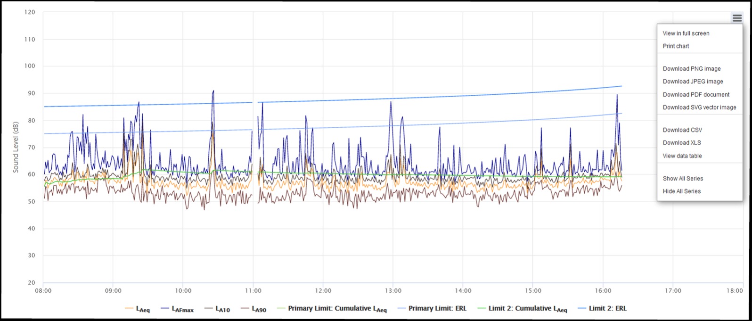Toggle Primary Limit: Cumulative LAeq legend
Screen dimensions: 752x321
click(331, 309)
